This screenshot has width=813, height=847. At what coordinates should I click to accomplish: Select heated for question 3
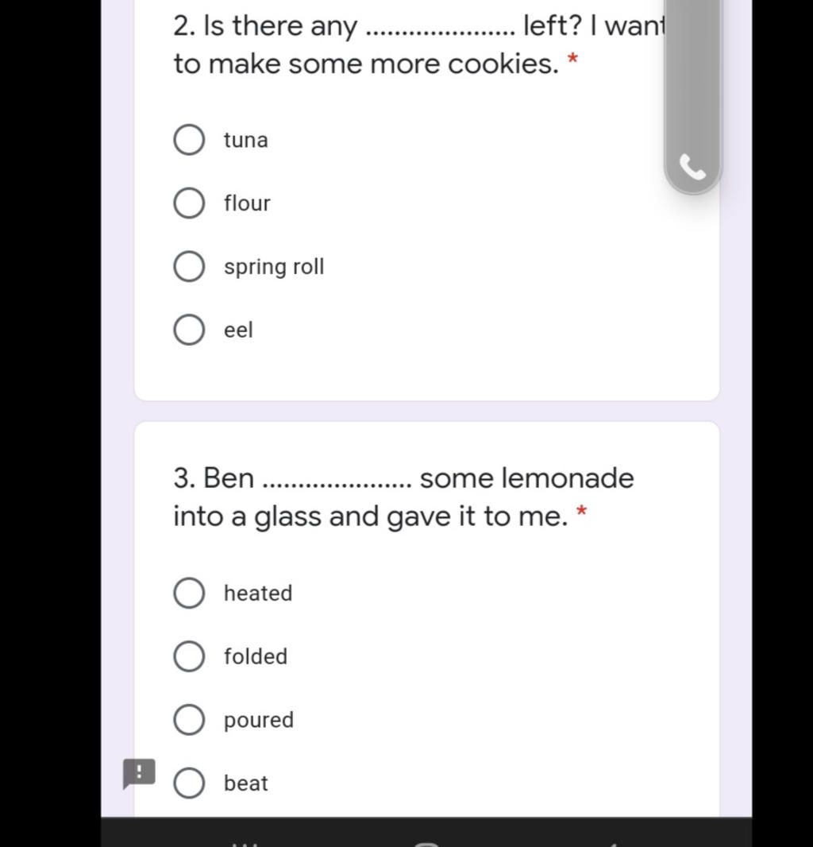pos(189,593)
